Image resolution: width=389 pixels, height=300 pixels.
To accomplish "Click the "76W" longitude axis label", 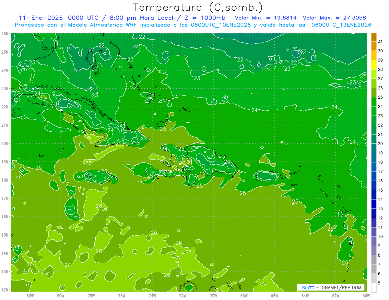I will click(x=122, y=295).
